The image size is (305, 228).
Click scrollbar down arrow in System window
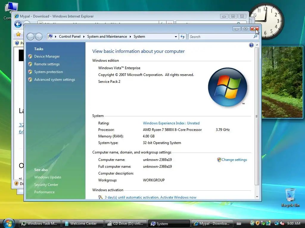tap(257, 197)
